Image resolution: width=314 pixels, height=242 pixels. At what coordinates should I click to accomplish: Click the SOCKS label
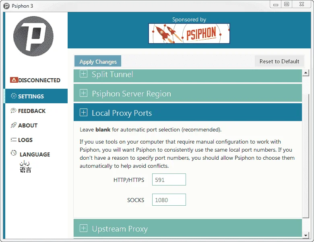pos(136,200)
